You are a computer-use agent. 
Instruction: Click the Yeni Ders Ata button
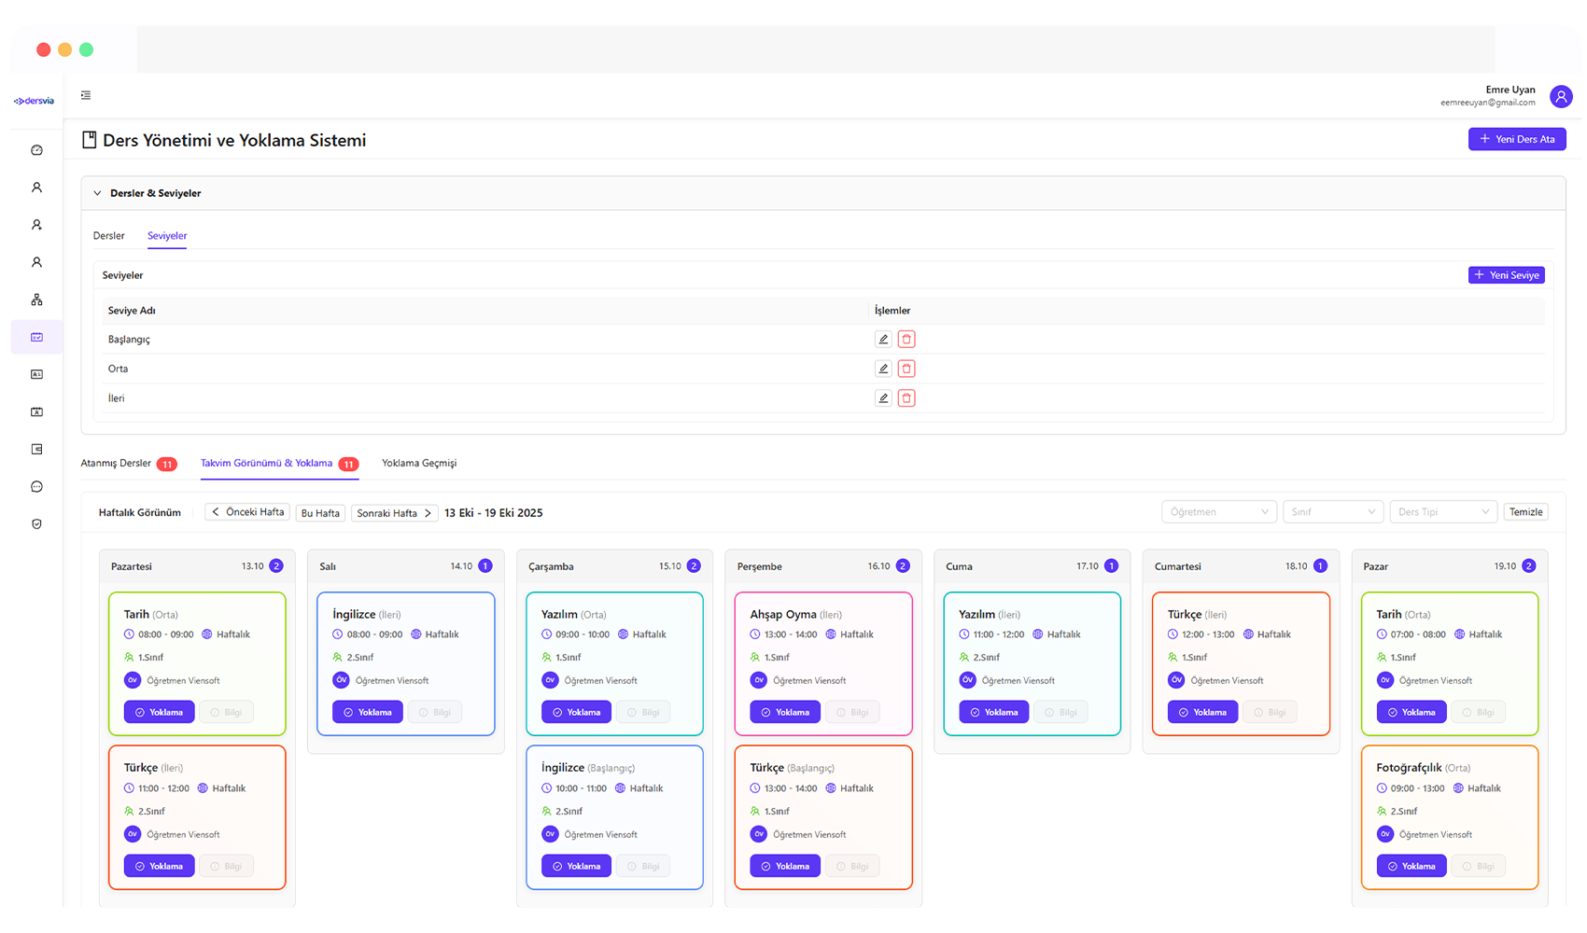[1517, 139]
